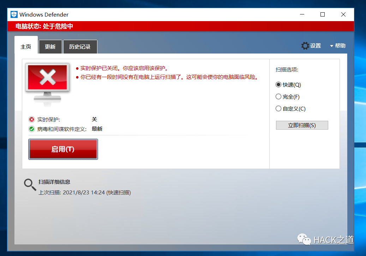Click the red X monitor status image

(47, 84)
